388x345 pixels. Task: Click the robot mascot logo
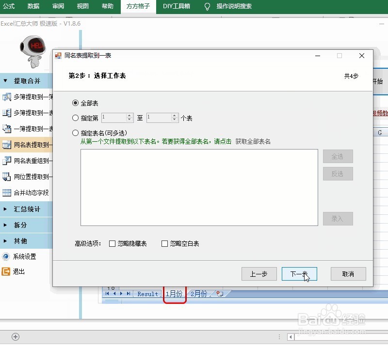point(33,51)
